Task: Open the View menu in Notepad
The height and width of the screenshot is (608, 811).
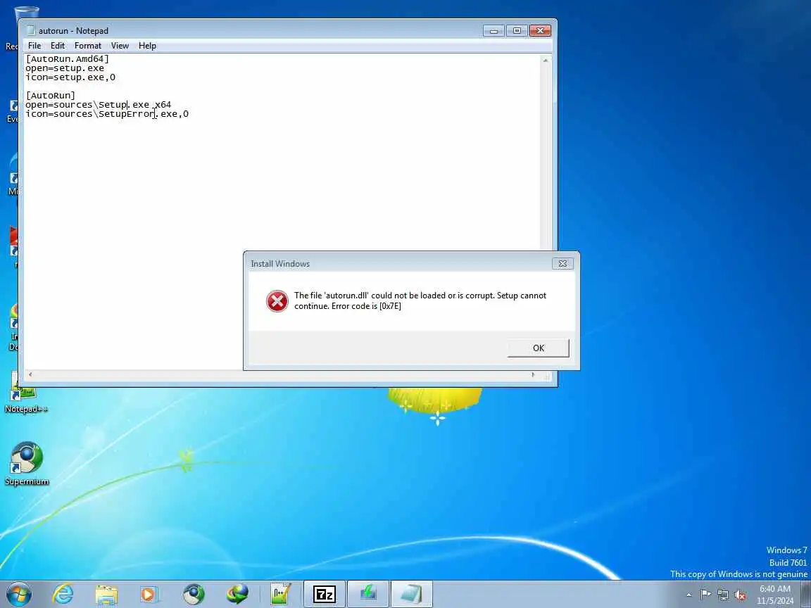Action: [x=120, y=46]
